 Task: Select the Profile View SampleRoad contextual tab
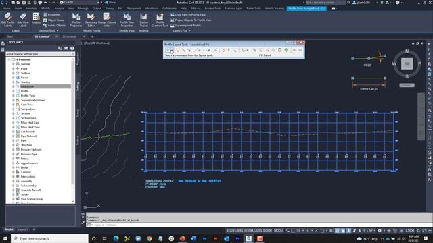coord(306,9)
